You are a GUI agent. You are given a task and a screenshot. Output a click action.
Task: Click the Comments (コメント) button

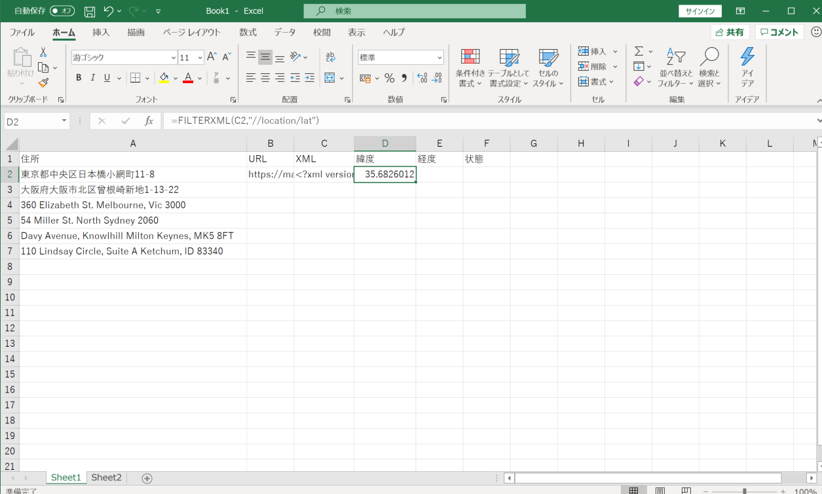[x=779, y=32]
